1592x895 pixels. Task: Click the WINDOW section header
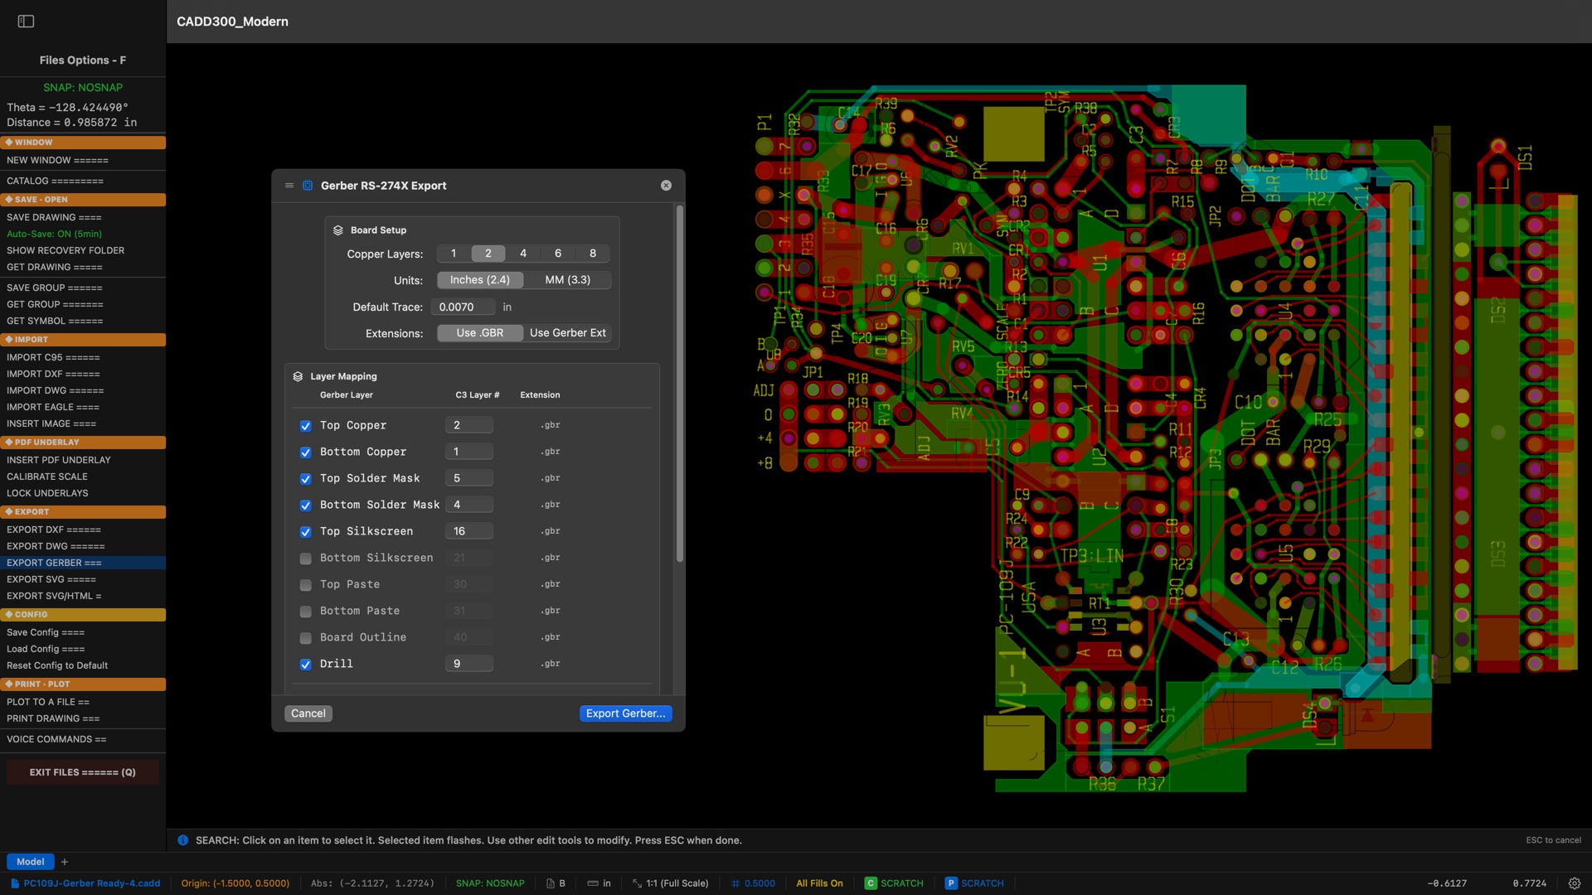[83, 143]
